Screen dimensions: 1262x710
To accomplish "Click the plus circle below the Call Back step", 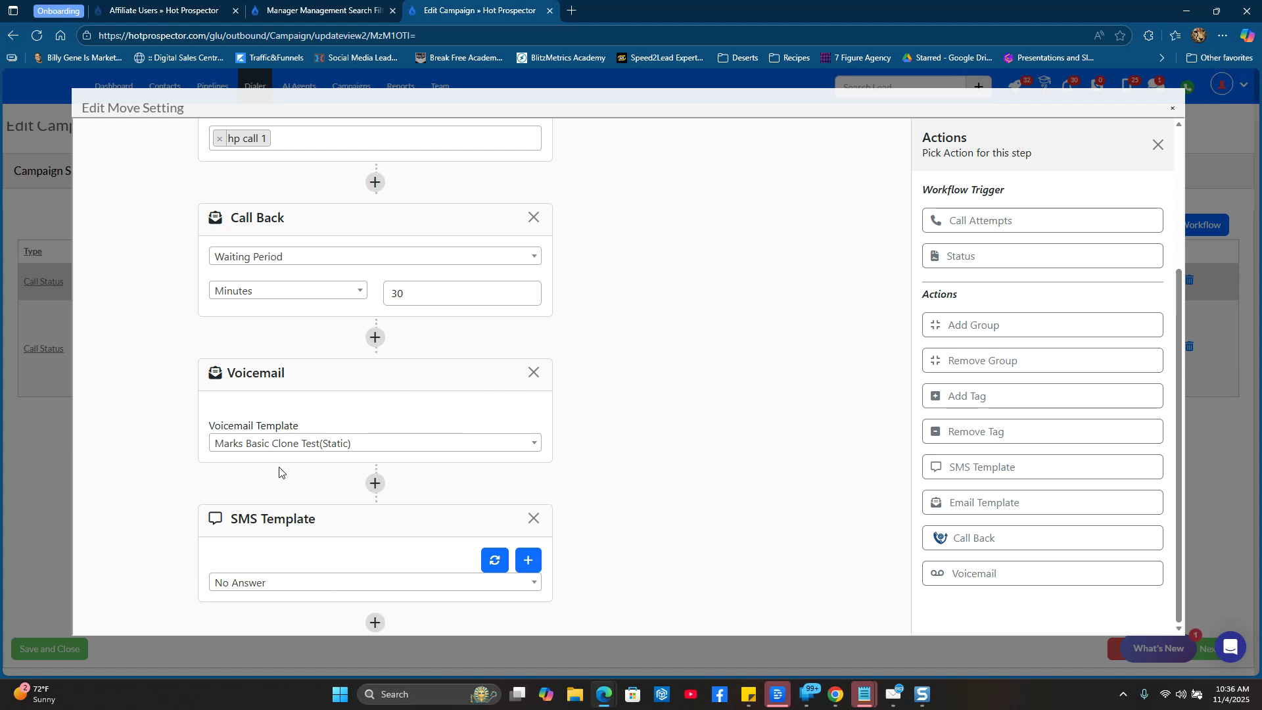I will [375, 337].
